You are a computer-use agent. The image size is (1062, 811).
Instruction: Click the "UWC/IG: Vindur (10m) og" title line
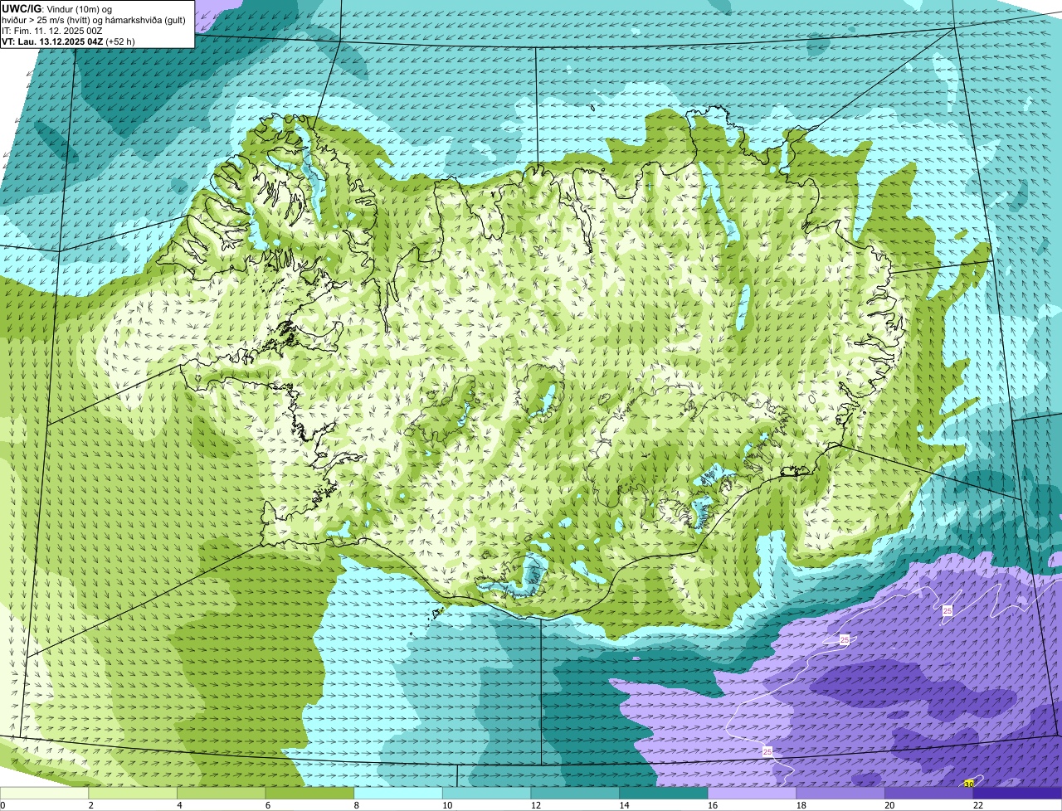56,8
